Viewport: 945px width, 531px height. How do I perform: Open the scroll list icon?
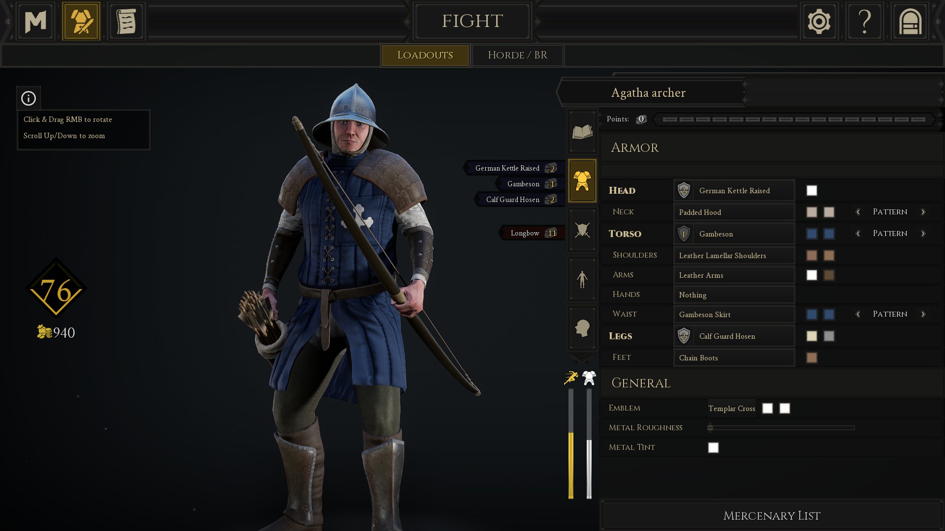pyautogui.click(x=126, y=22)
